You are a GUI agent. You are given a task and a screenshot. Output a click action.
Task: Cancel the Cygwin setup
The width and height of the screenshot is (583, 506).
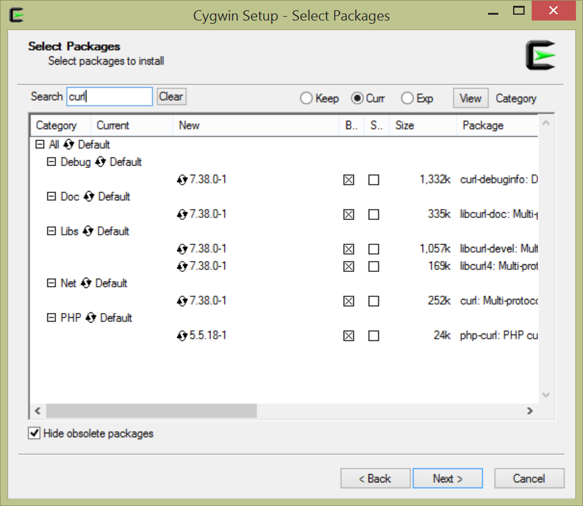pos(529,478)
